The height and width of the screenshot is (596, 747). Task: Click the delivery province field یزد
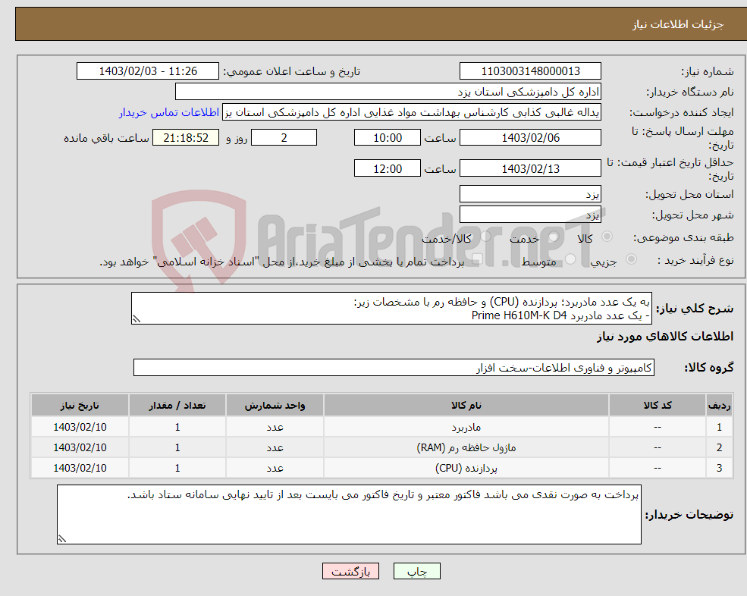point(530,194)
